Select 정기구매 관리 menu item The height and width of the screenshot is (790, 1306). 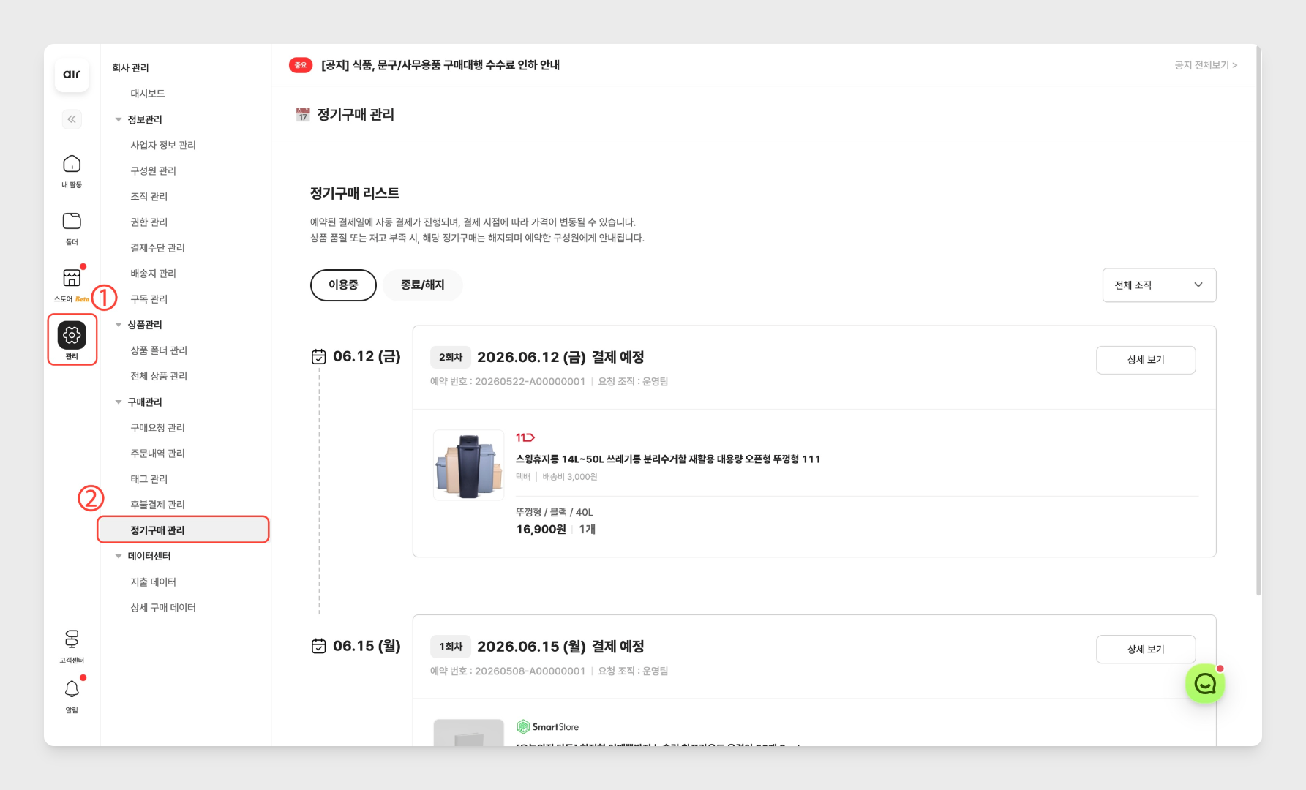point(183,530)
